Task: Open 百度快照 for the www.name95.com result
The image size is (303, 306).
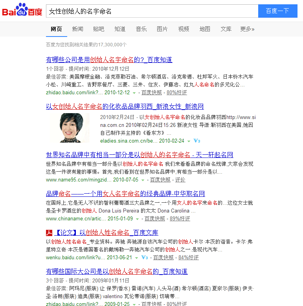Action: [x=160, y=180]
